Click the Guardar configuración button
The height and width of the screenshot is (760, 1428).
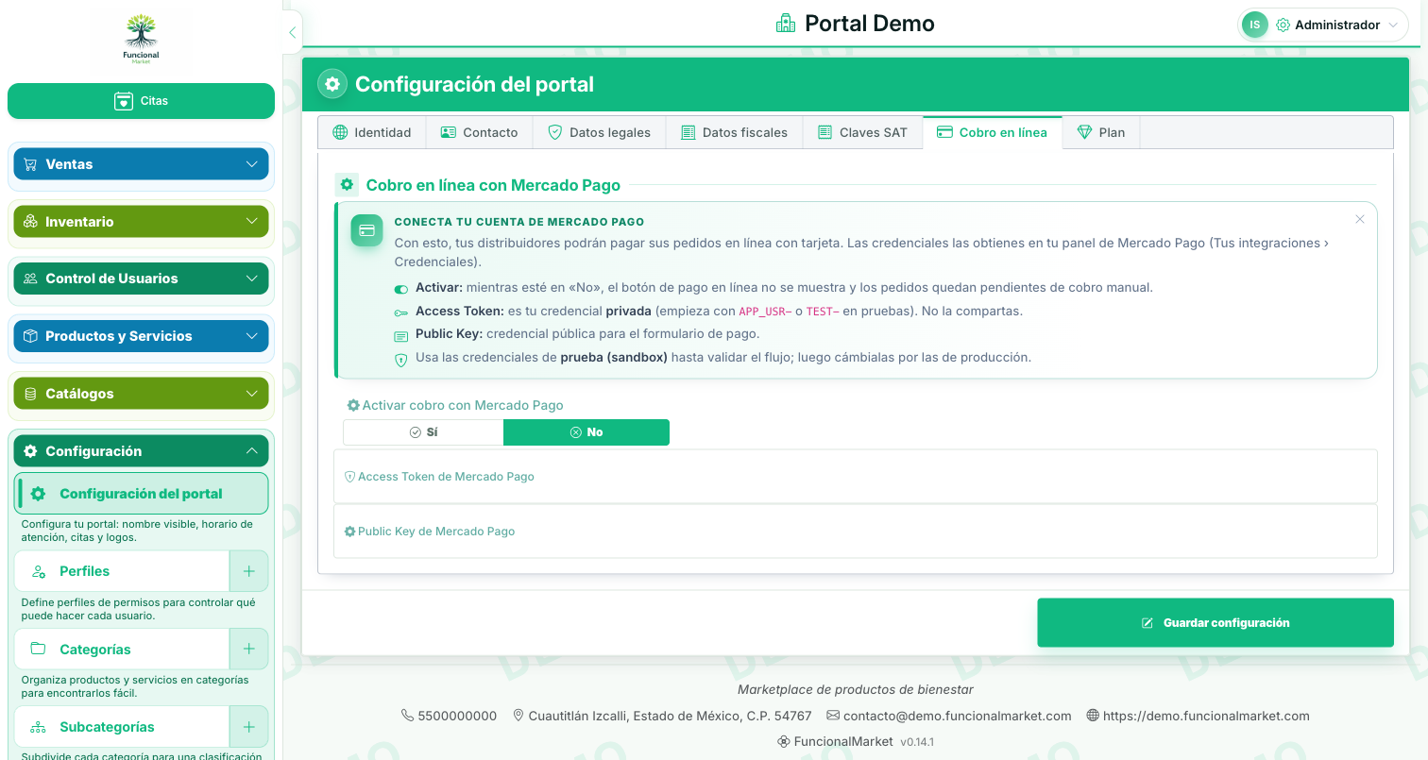1215,623
